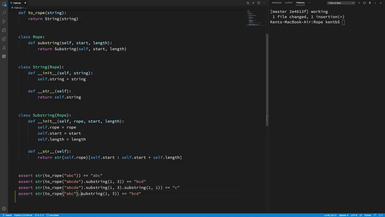Change encoding via UTF-8 indicator
This screenshot has height=217, width=385.
click(354, 215)
